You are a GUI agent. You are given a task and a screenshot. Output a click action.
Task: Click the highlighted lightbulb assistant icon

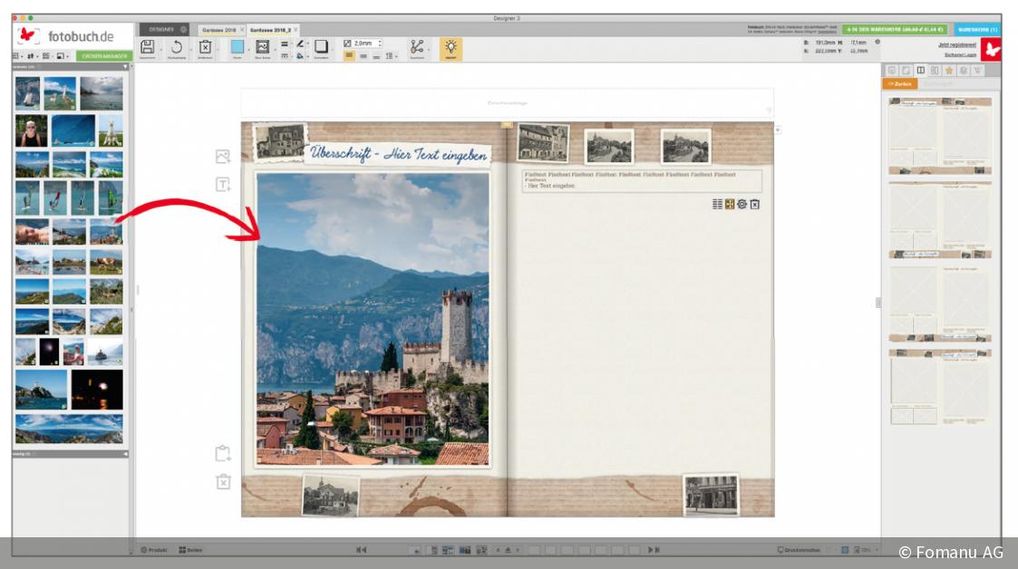click(x=451, y=48)
